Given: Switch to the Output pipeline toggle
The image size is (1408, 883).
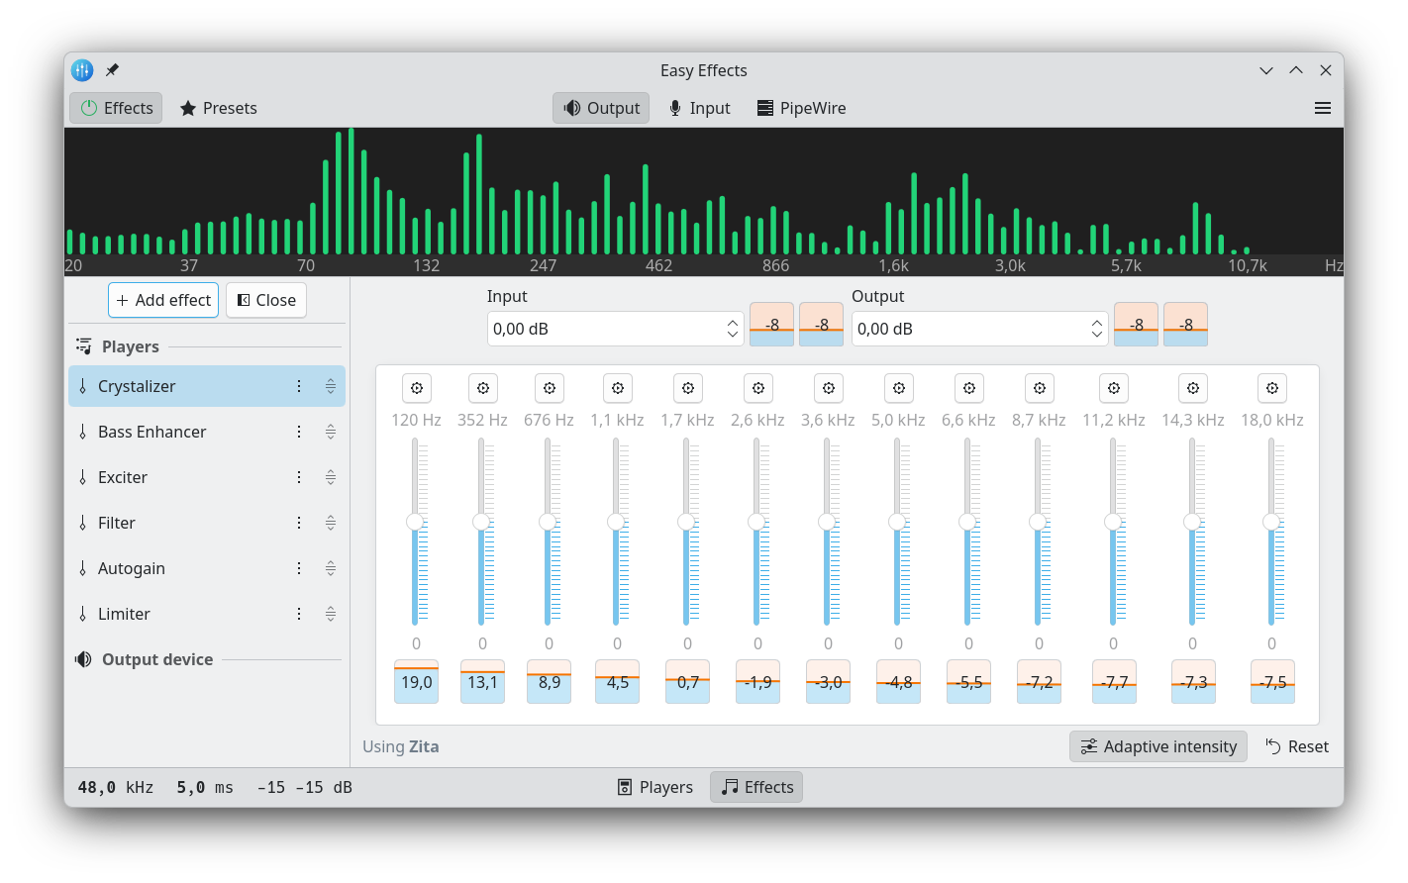Looking at the screenshot, I should [x=601, y=108].
